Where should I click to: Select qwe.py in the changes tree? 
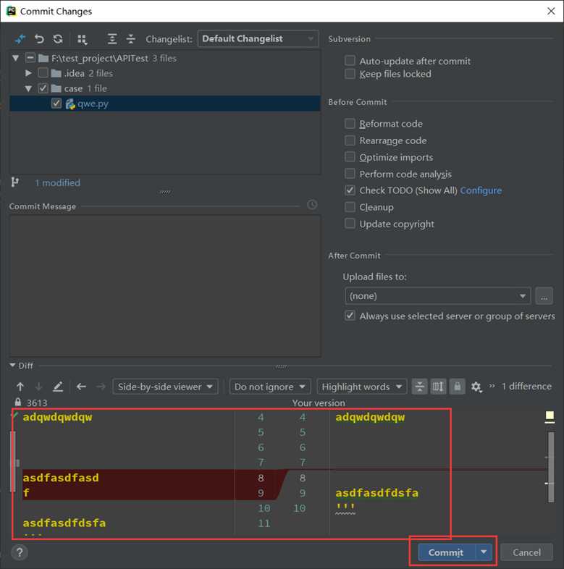(x=165, y=104)
